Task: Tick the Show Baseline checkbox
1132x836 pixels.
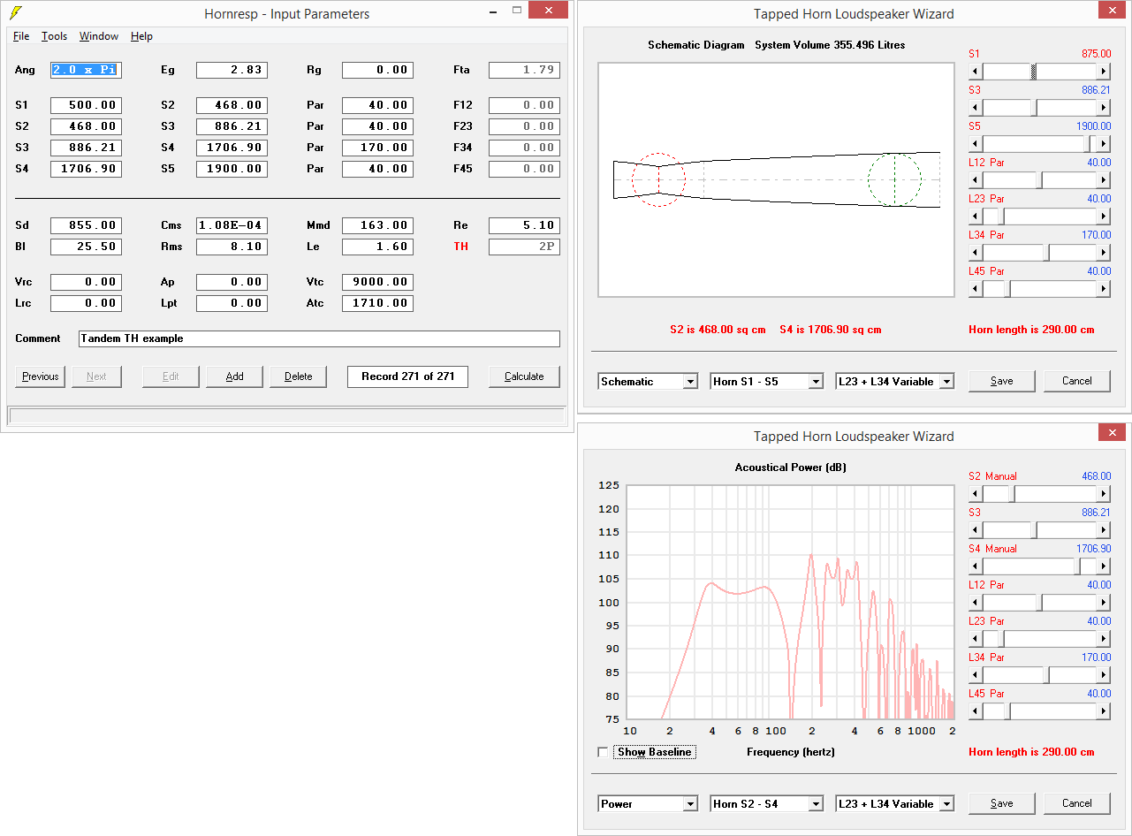Action: [x=604, y=752]
